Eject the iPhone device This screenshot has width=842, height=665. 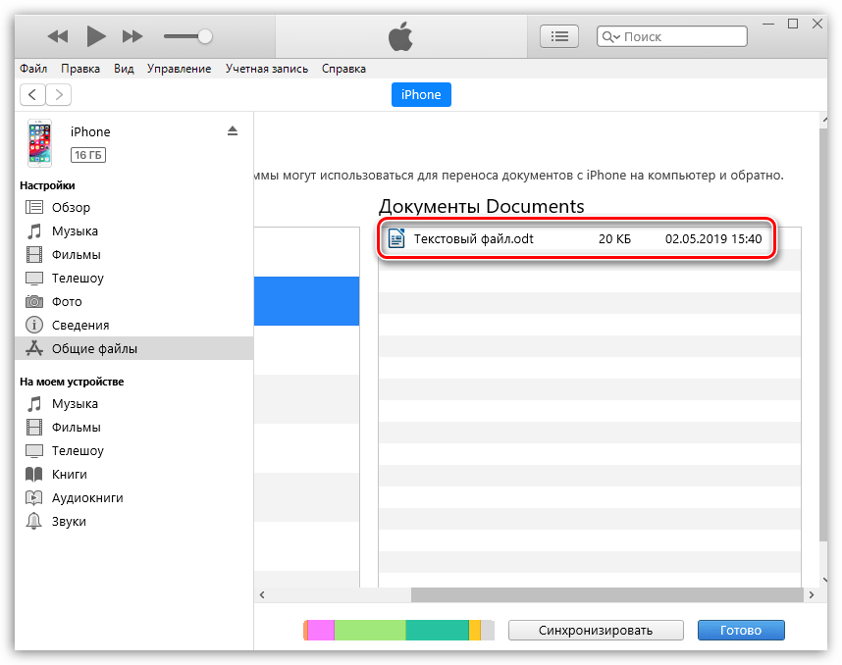233,130
